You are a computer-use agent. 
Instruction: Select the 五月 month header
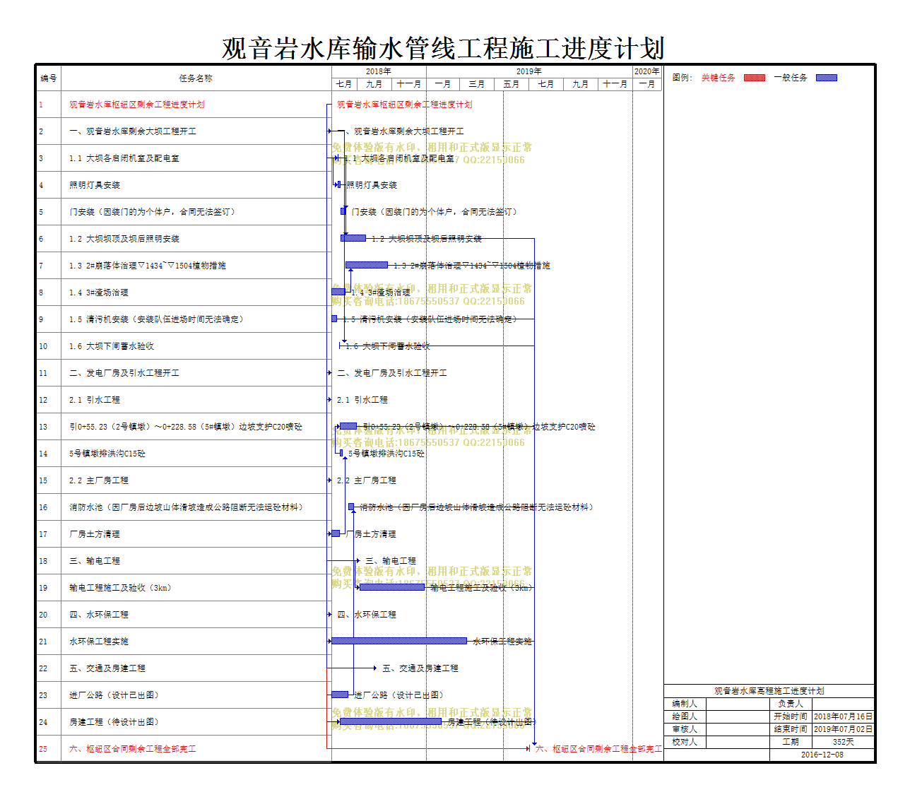[512, 84]
